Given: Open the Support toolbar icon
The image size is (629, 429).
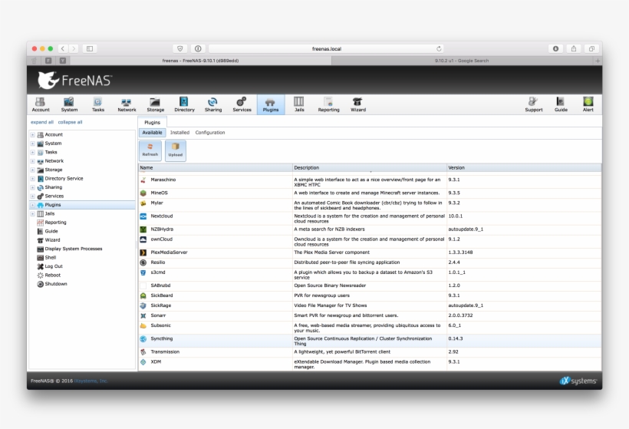Looking at the screenshot, I should click(534, 104).
